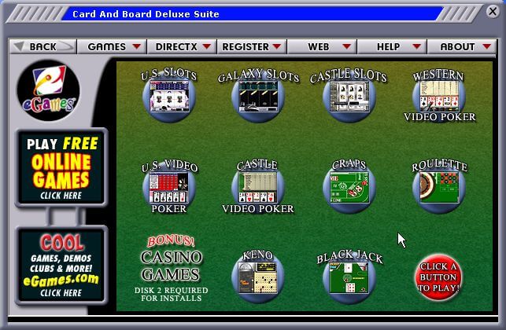Viewport: 506px width, 330px height.
Task: Launch the Craps game icon
Action: [x=349, y=187]
